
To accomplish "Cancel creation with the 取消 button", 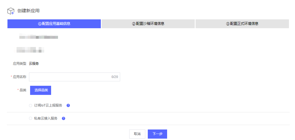I will [137, 134].
